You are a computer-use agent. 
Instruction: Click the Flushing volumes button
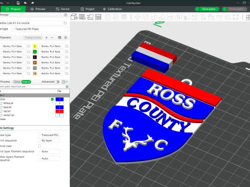(33, 37)
